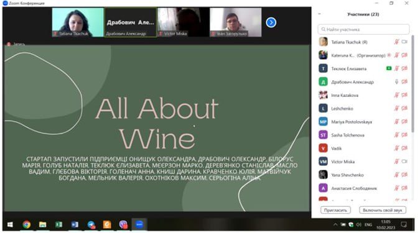Open Google Chrome from the taskbar
This screenshot has width=418, height=233.
click(x=26, y=224)
